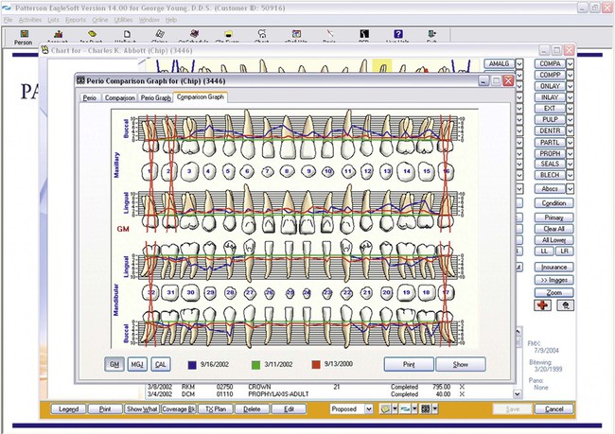Viewport: 615px width, 434px height.
Task: Expand the Abscs dropdown arrow
Action: pos(571,189)
